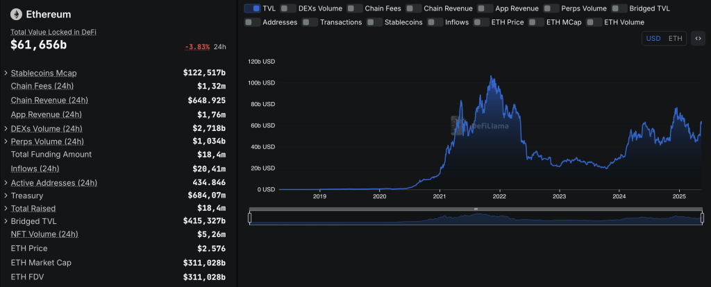711x287 pixels.
Task: Expand the Treasury row
Action: [6, 195]
